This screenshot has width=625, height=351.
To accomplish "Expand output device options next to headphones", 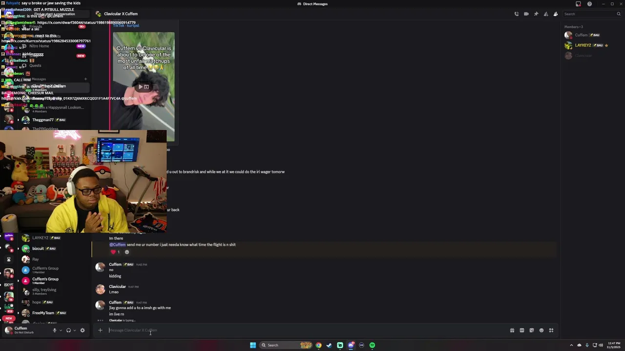I will point(74,330).
